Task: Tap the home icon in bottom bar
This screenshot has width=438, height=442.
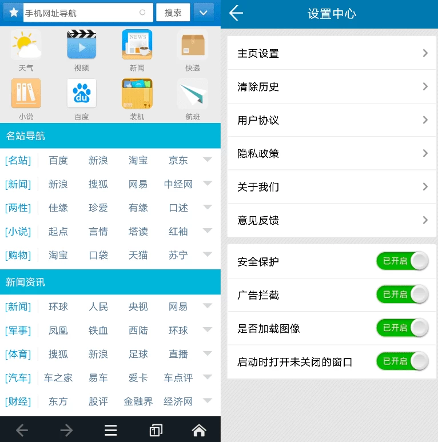Action: 198,430
